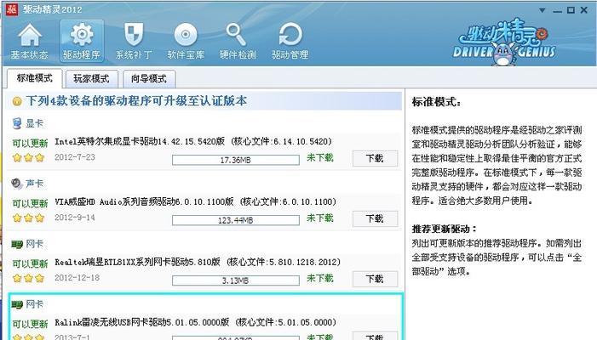Select the Ralink雷凌无线USB网卡驱动 title text
This screenshot has width=597, height=340.
tap(195, 322)
